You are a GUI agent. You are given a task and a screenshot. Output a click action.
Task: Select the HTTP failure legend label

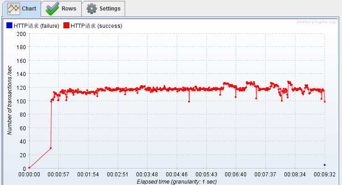tap(37, 26)
